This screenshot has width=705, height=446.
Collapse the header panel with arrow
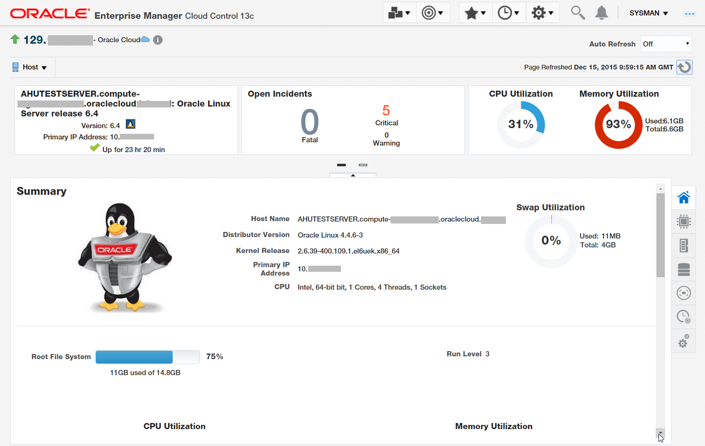(x=353, y=175)
